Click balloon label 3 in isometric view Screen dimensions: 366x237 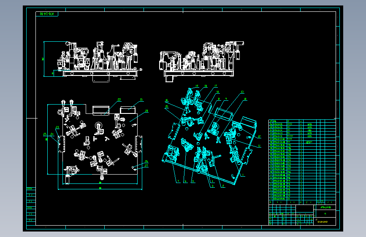213,186
